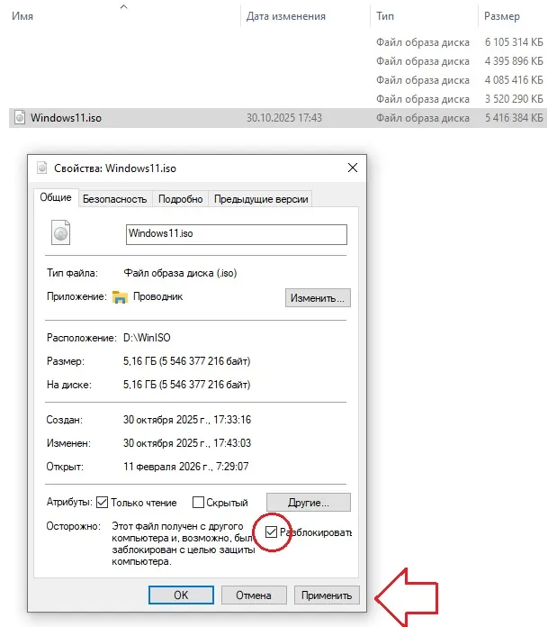Open the Безопасность tab

pos(115,199)
